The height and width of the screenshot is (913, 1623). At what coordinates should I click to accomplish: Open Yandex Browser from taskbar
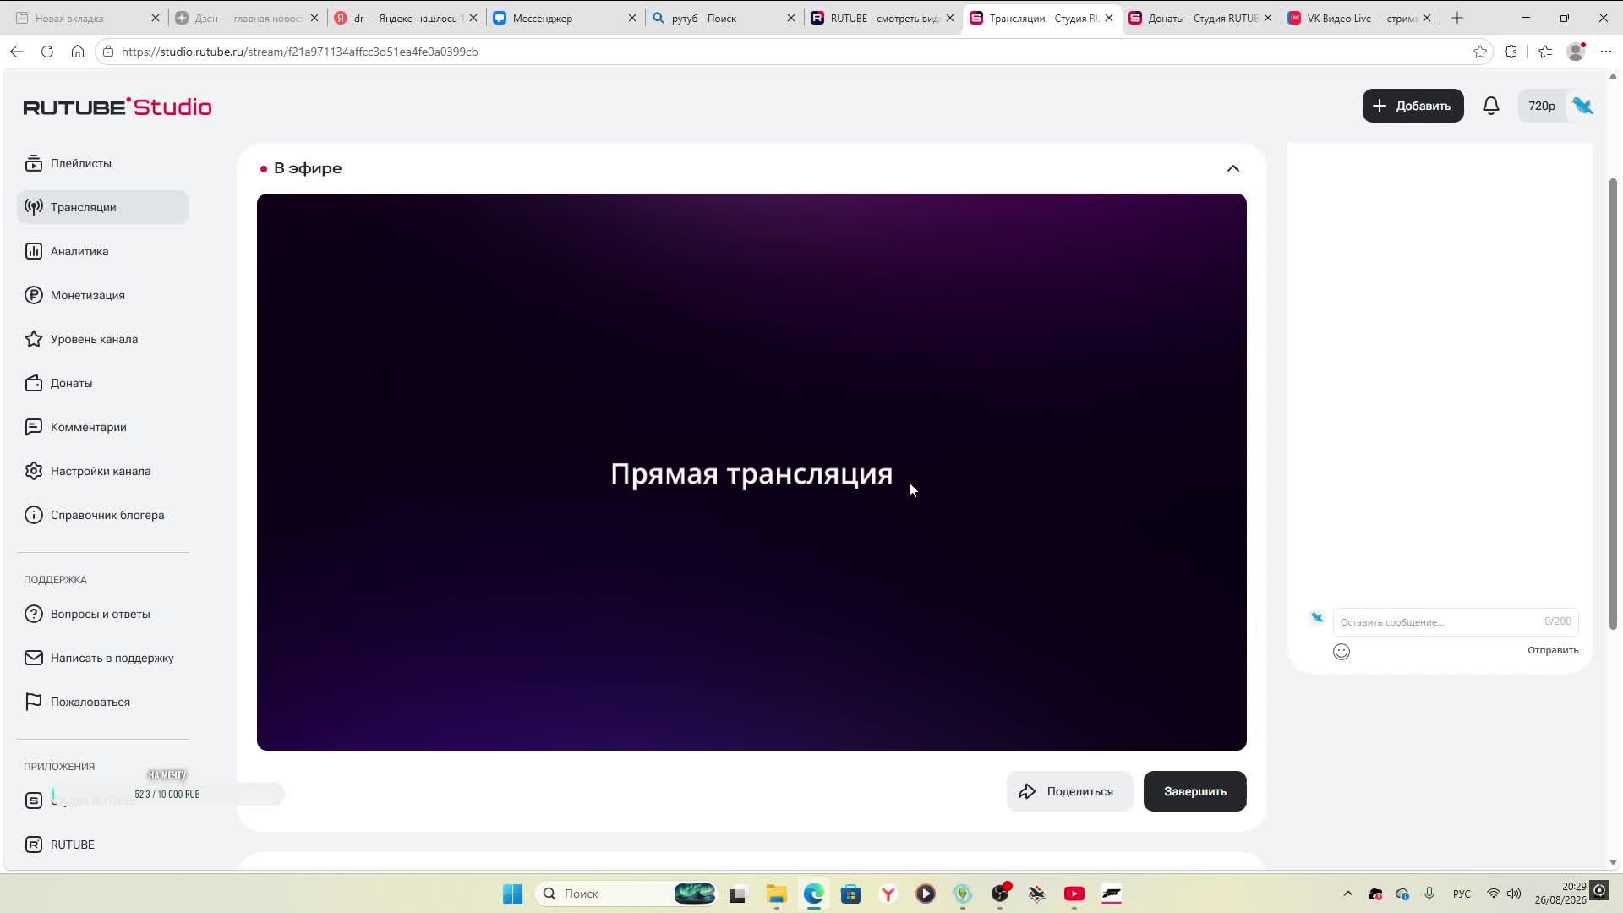point(888,894)
